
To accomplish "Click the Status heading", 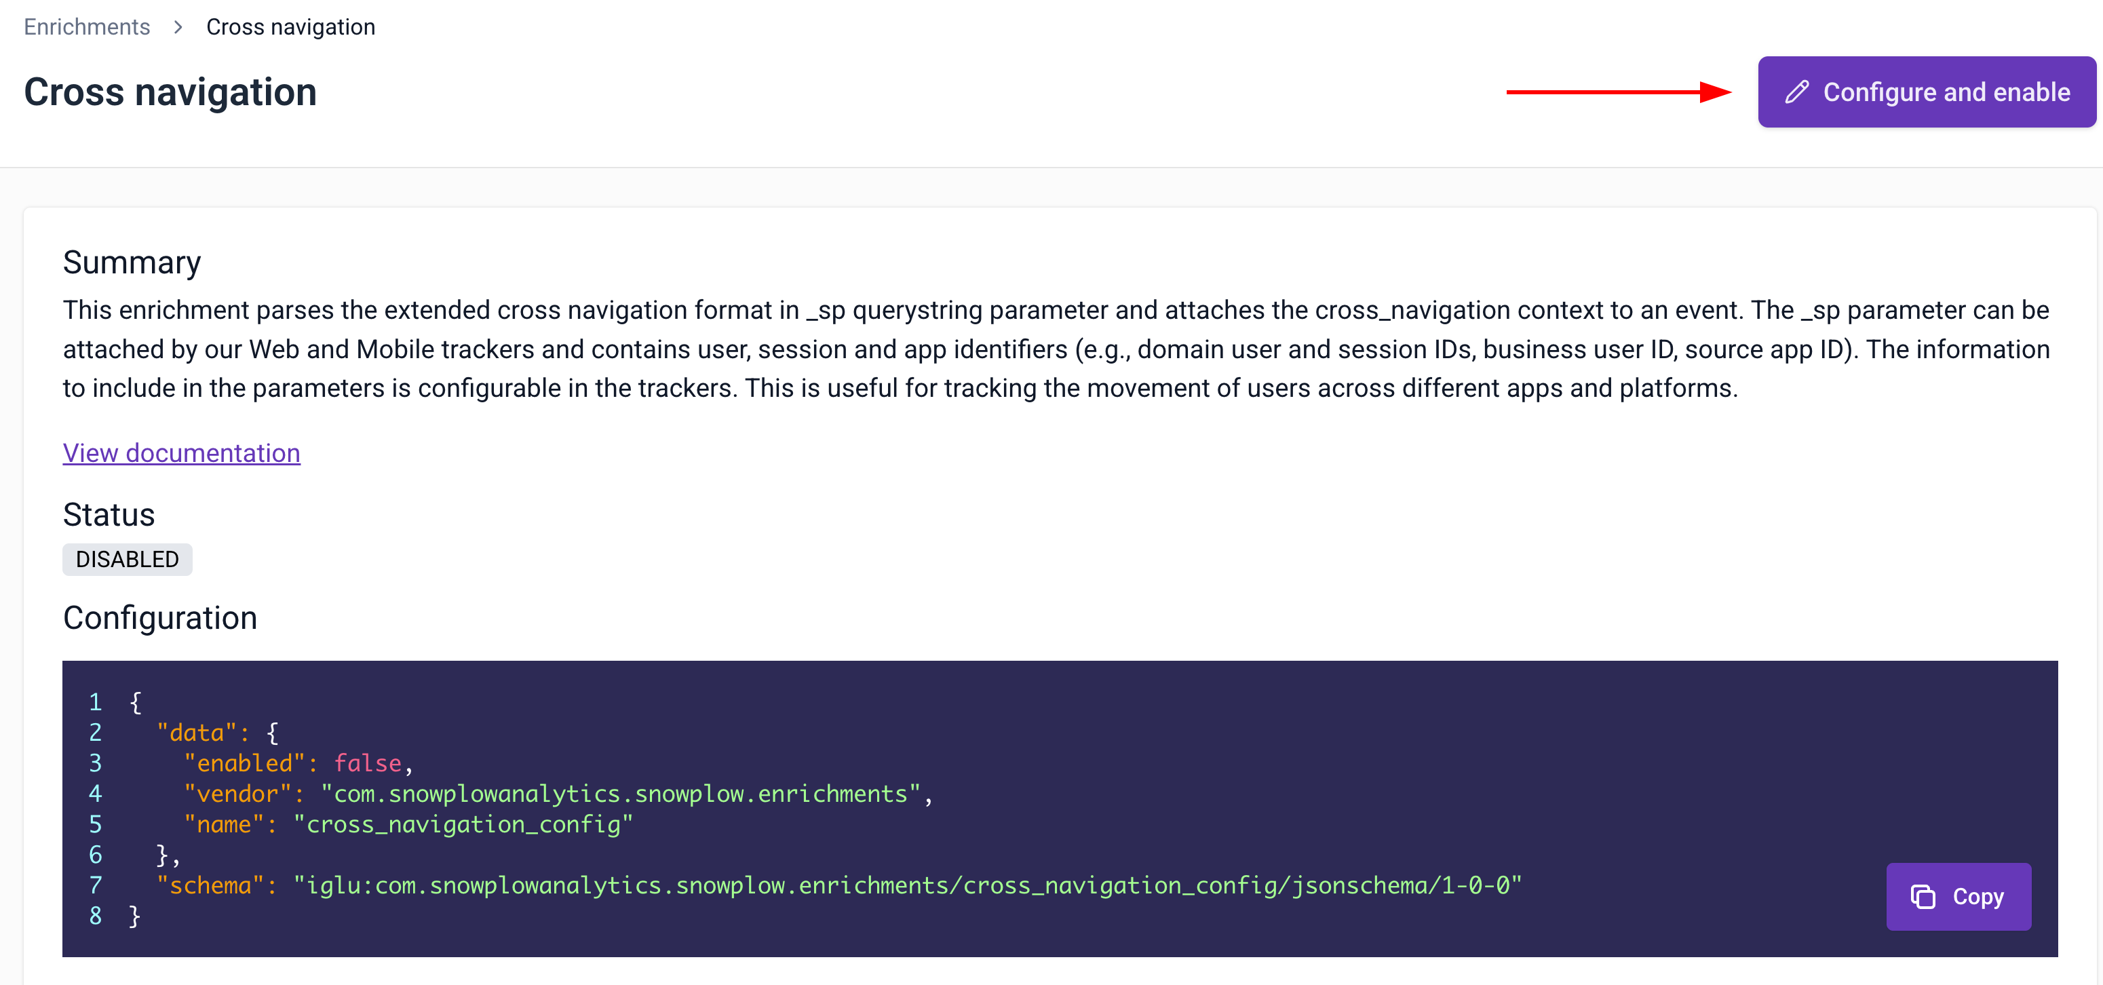I will tap(109, 515).
